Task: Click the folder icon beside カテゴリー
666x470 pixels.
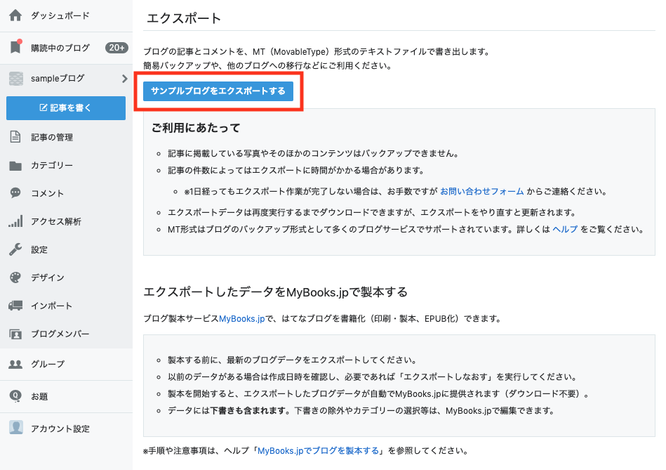Action: point(15,166)
